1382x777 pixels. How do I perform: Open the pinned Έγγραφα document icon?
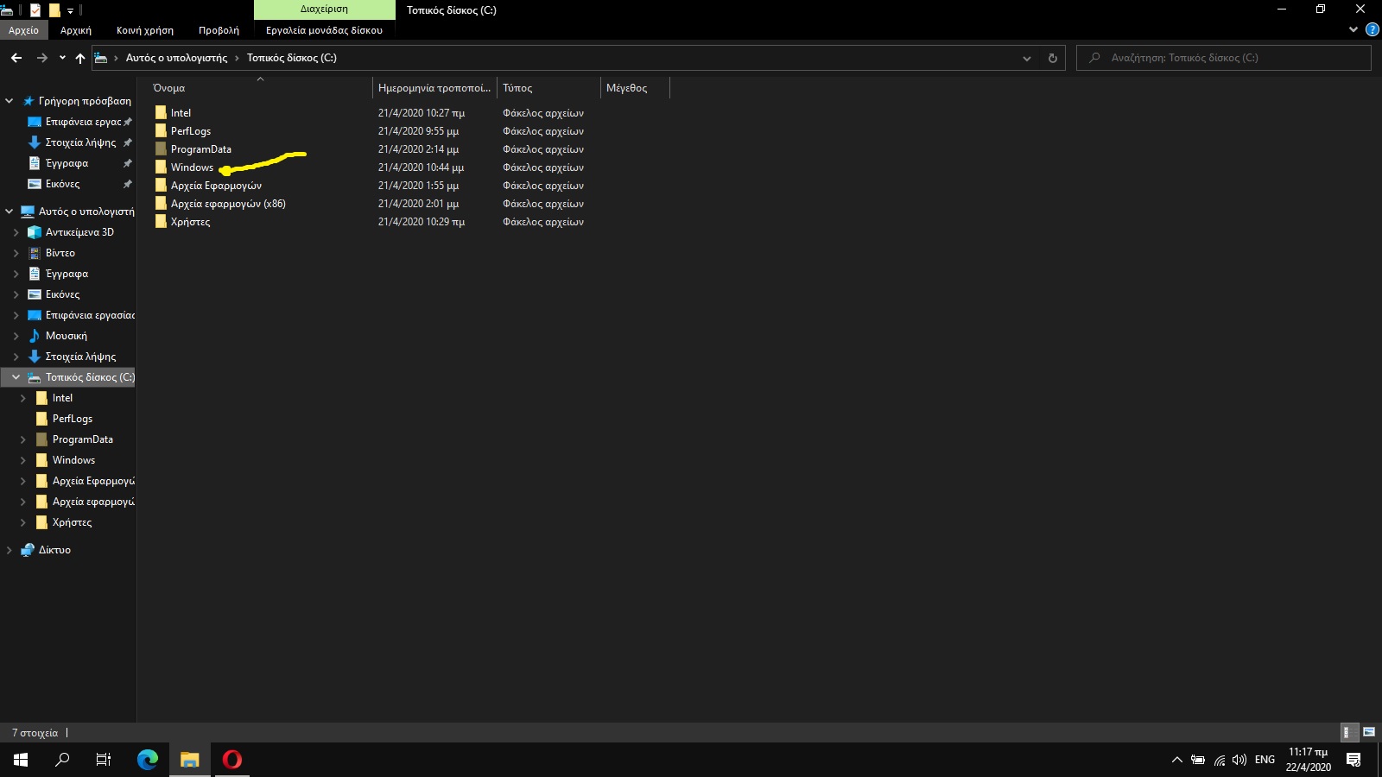35,163
